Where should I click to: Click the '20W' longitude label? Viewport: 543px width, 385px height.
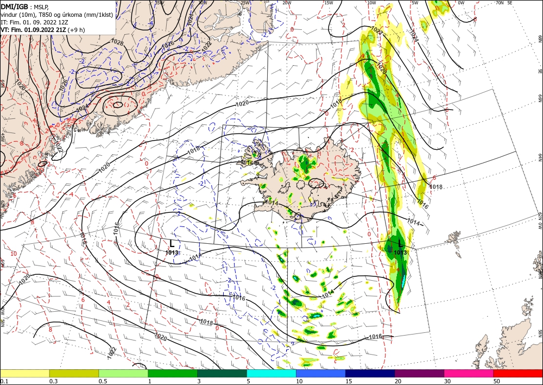(287, 3)
